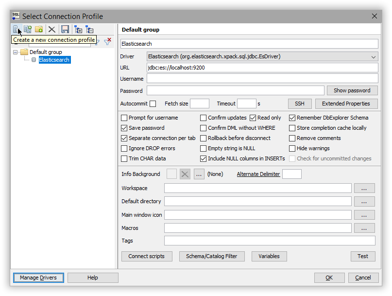Click the Info Background color swatch
The width and height of the screenshot is (392, 296).
[x=171, y=174]
